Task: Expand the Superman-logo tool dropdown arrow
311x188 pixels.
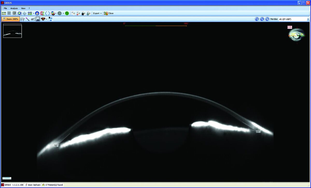Action: 46,19
